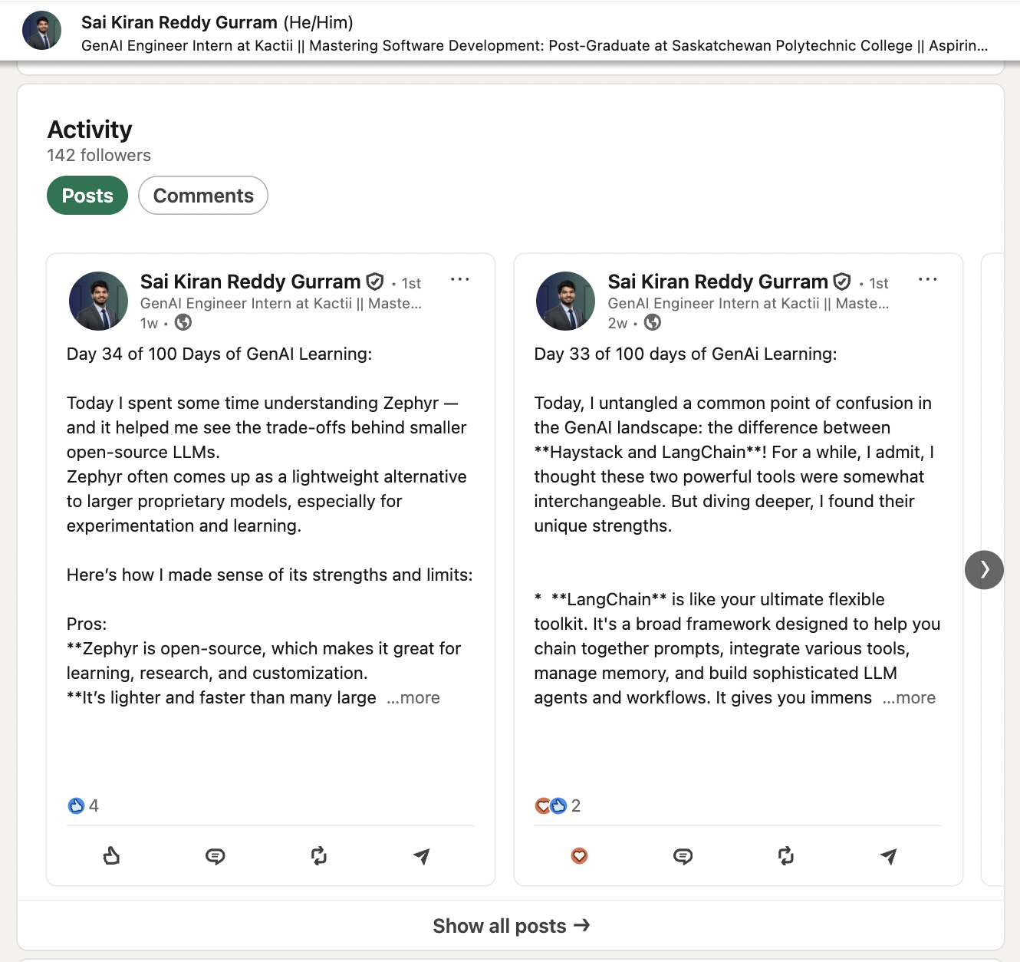Viewport: 1020px width, 962px height.
Task: Switch to the Comments activity filter
Action: point(202,196)
